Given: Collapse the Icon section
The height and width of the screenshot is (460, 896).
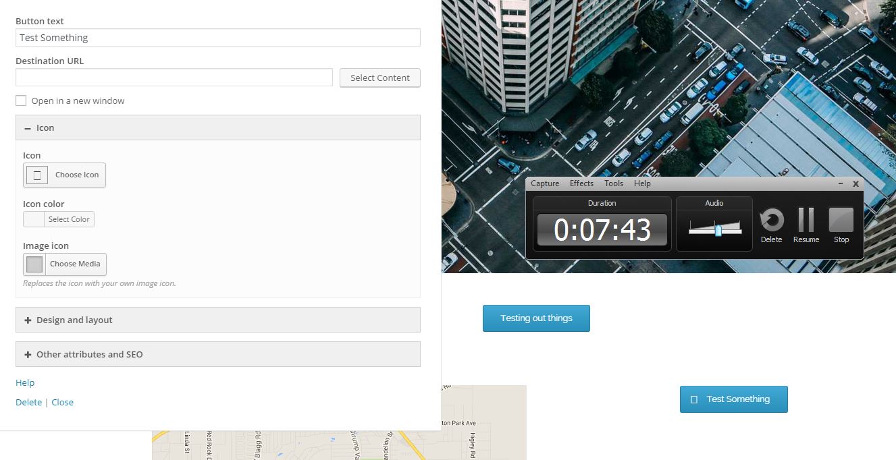Looking at the screenshot, I should tap(217, 127).
